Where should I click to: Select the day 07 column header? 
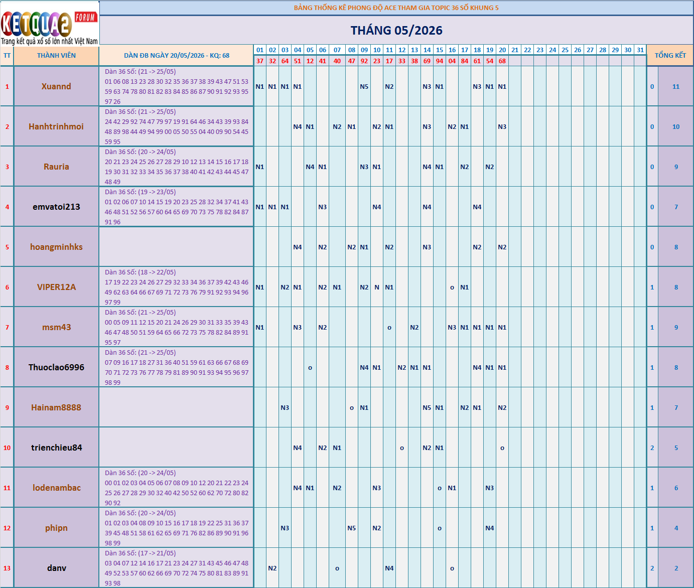point(337,50)
